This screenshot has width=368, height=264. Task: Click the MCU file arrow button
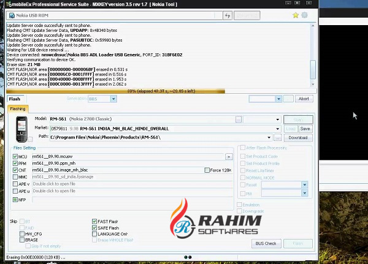[229, 157]
